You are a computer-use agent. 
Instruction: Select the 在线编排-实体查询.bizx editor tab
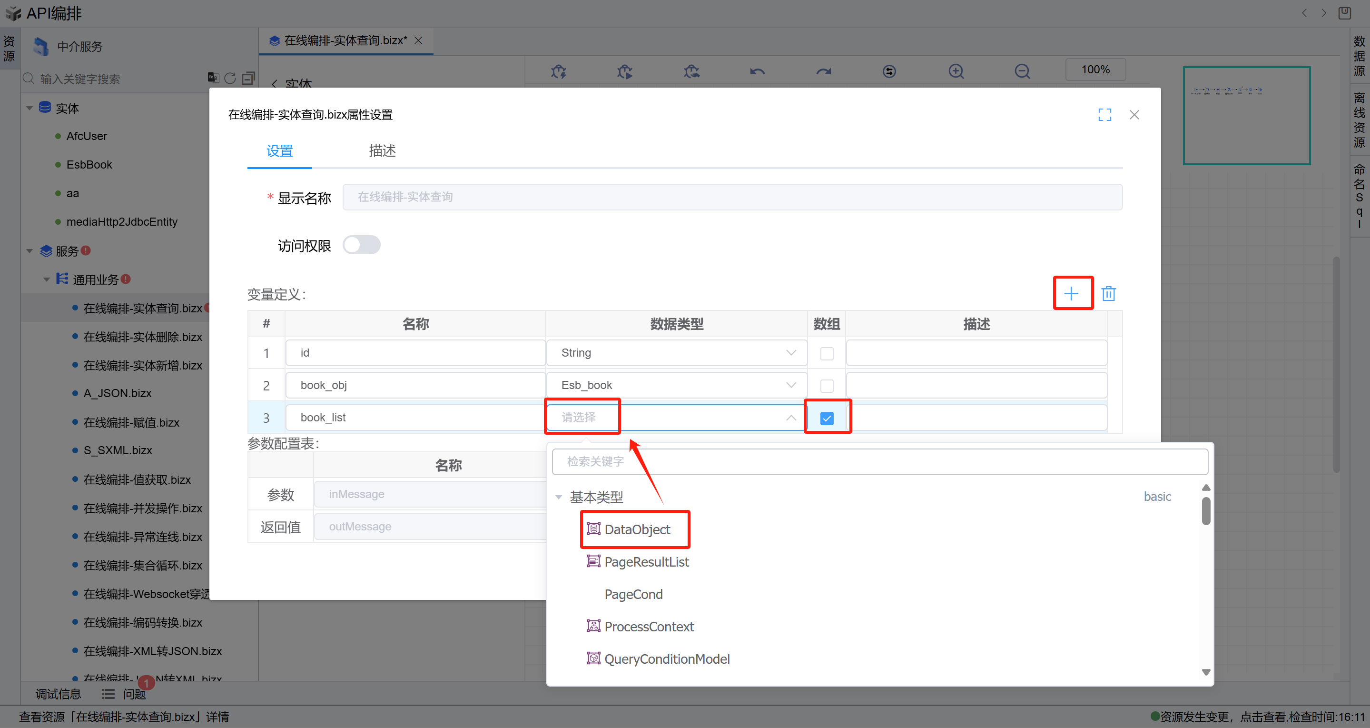pyautogui.click(x=345, y=40)
